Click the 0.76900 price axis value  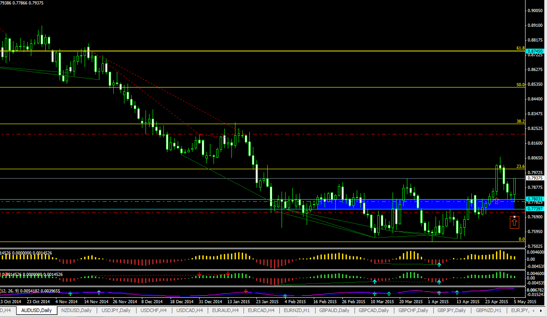[535, 217]
